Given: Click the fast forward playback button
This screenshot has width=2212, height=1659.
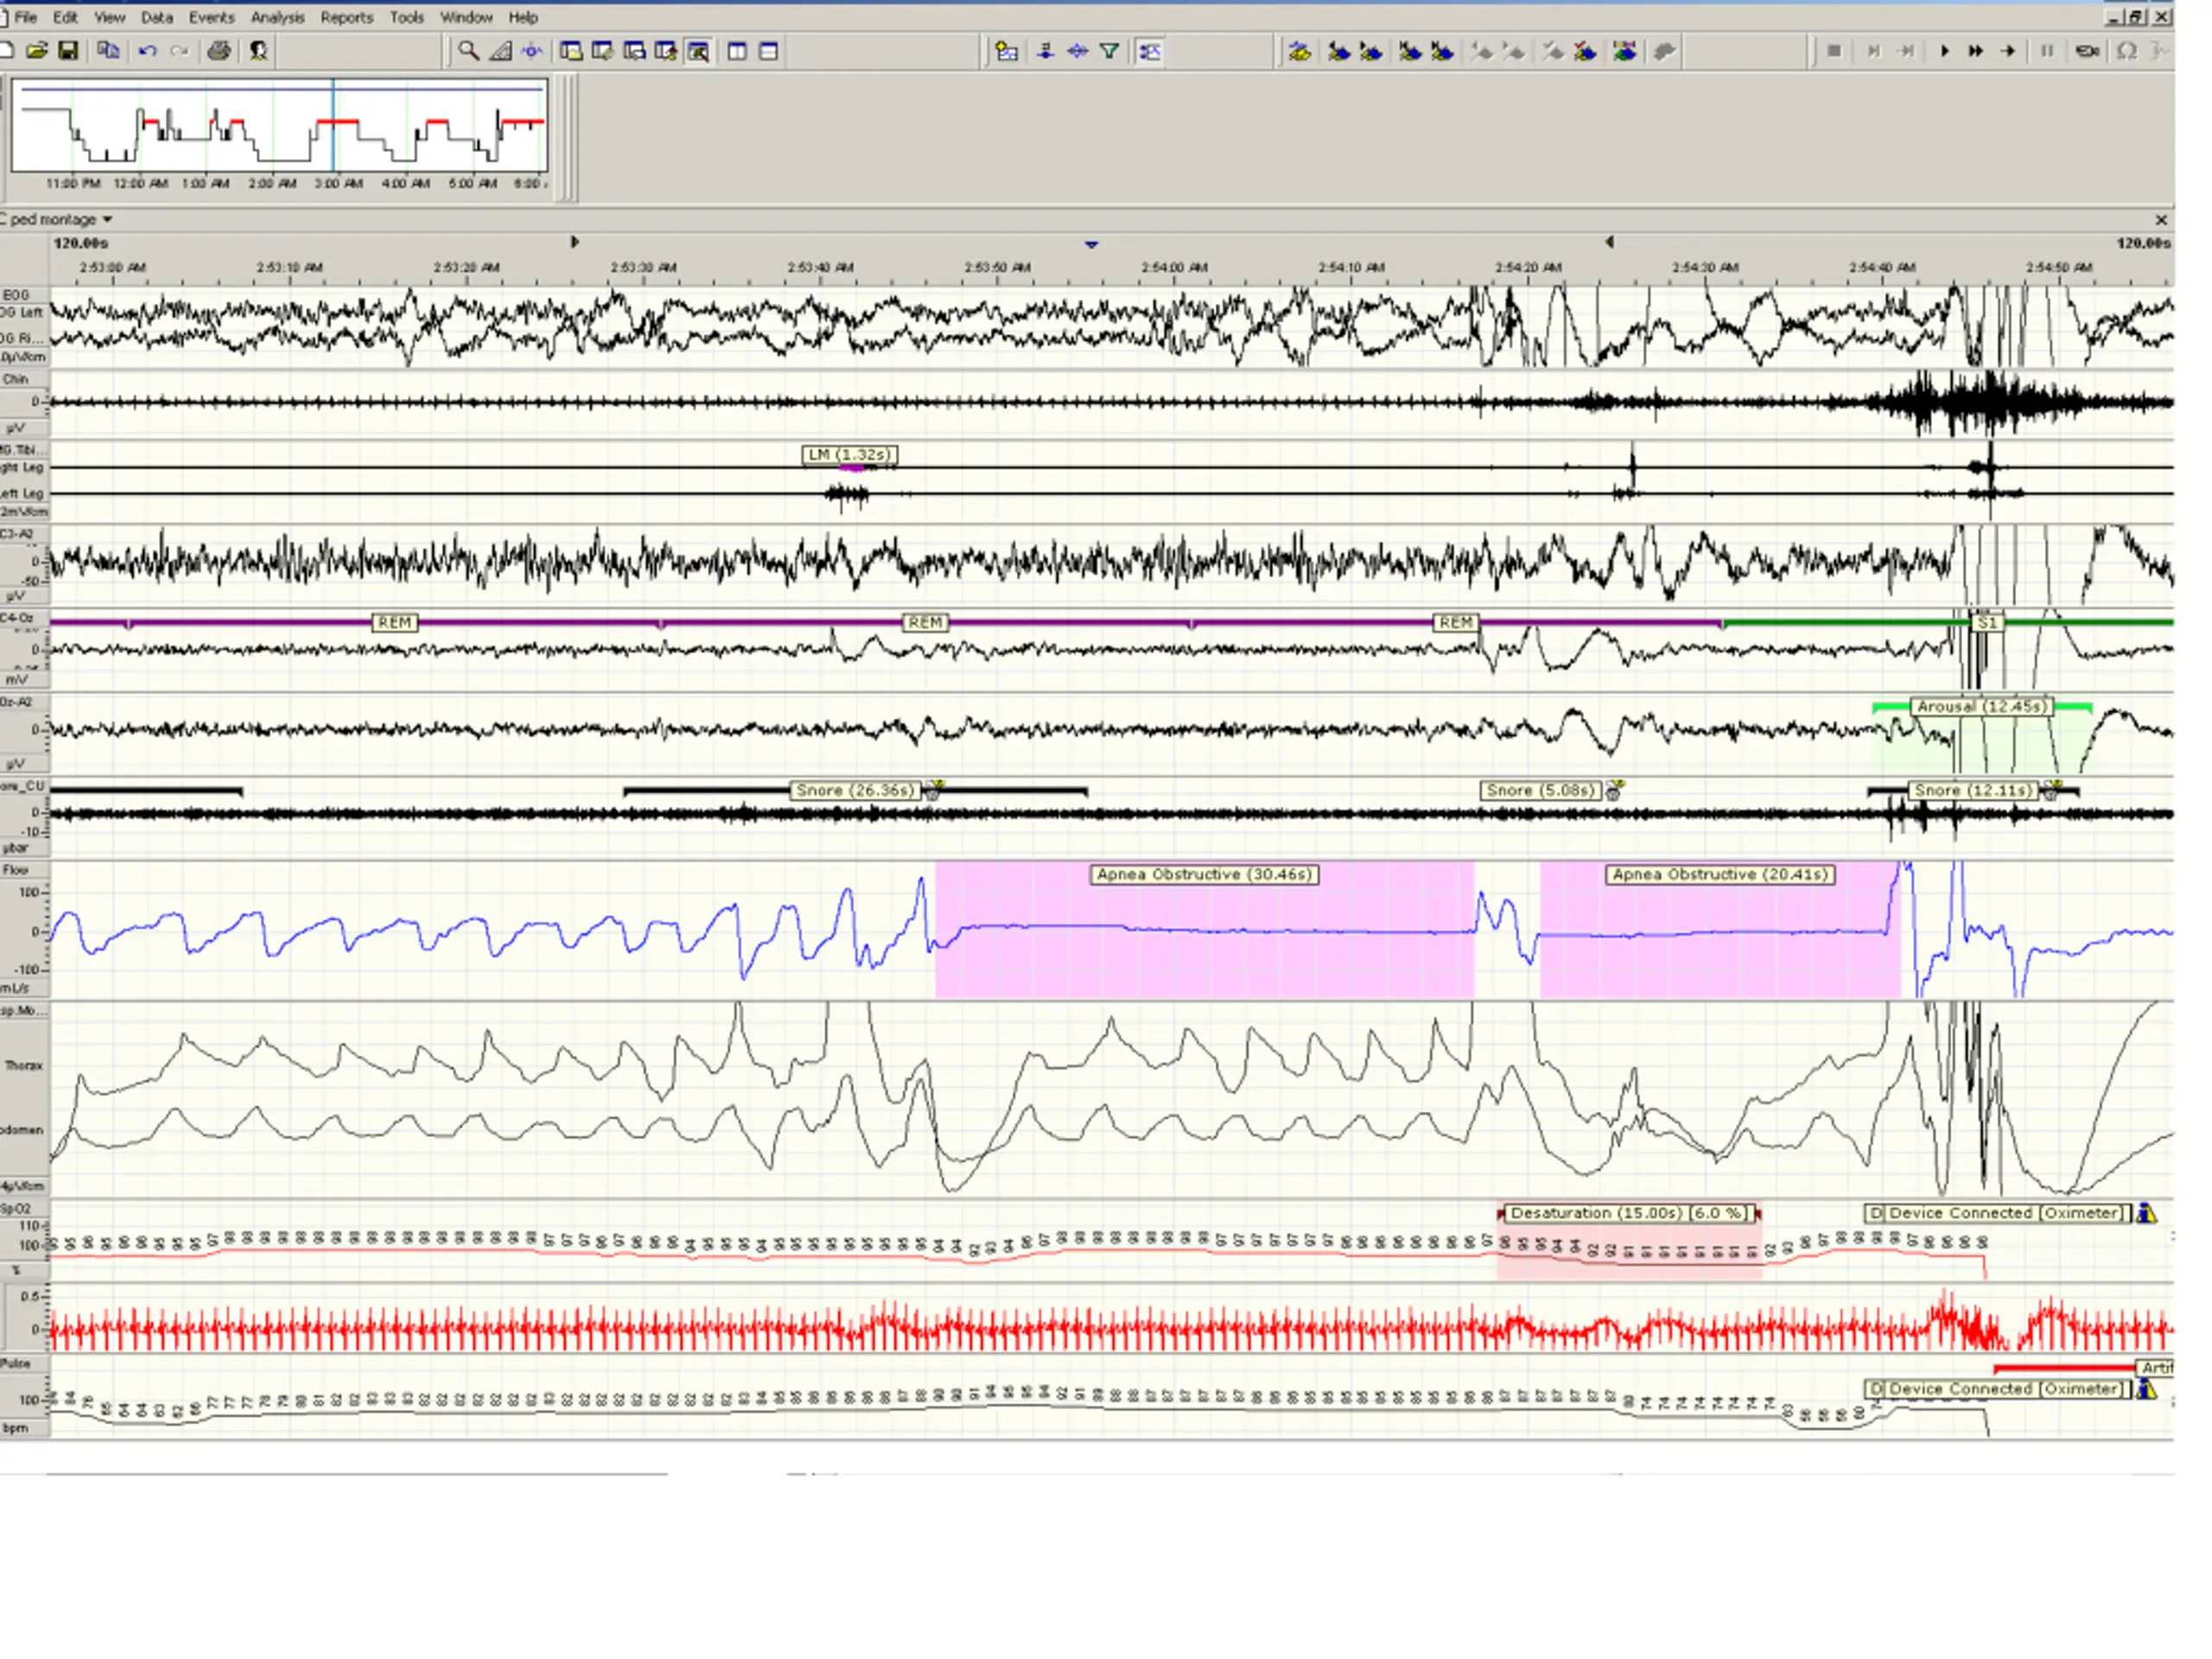Looking at the screenshot, I should coord(1976,51).
